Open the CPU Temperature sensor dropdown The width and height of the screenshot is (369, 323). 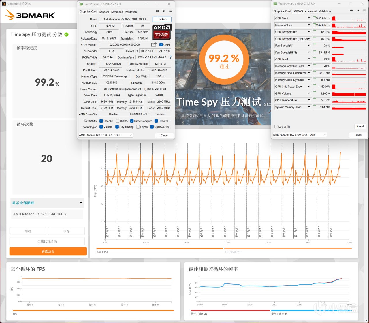309,100
